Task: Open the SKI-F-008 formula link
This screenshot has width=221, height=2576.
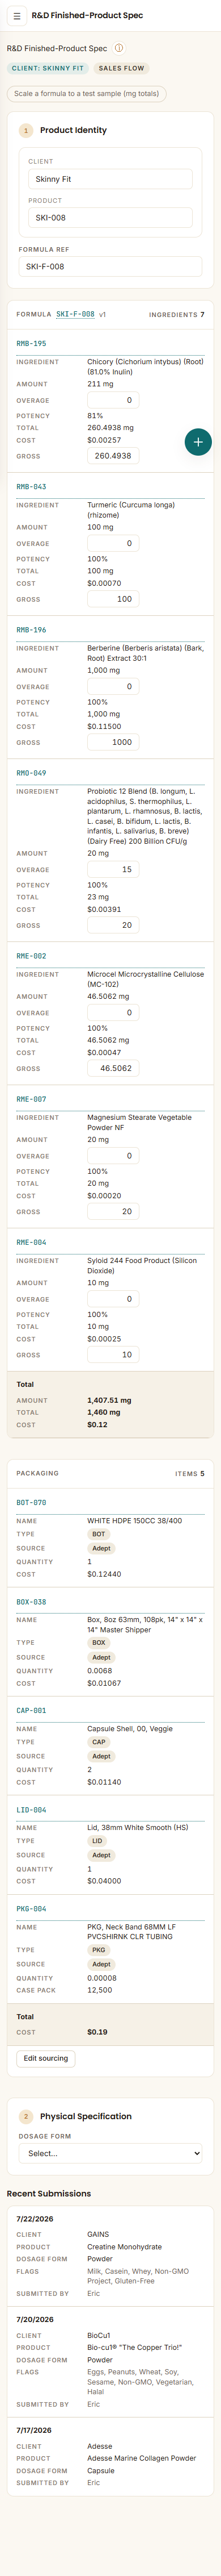Action: 76,314
